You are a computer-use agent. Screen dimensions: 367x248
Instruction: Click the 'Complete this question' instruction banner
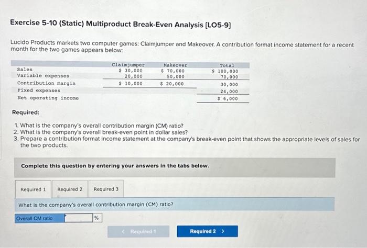click(x=175, y=167)
